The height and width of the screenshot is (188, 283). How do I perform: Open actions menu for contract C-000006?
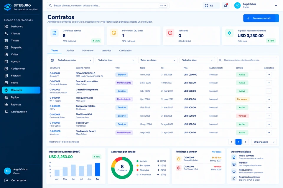click(269, 116)
